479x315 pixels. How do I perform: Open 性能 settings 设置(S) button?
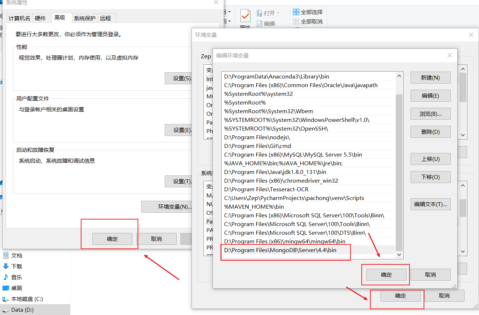(178, 78)
